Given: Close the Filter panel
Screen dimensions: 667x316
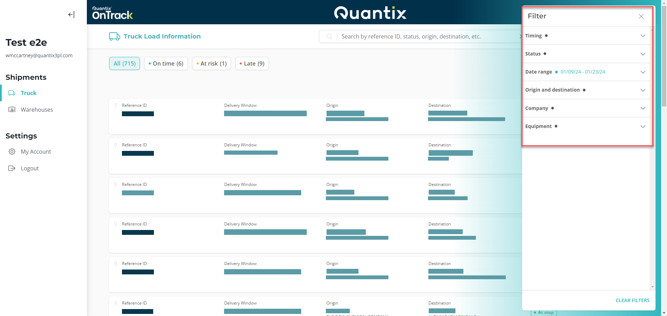Looking at the screenshot, I should (641, 16).
